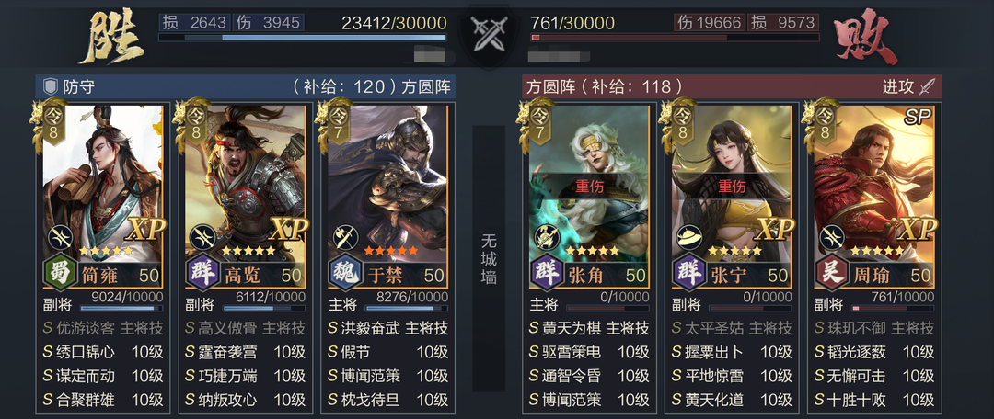Click the shield icon beside 防守
994x419 pixels.
coord(50,86)
